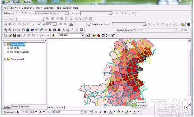194x117 pixels.
Task: Launch ArcGlobe from 3D Analyst toolbar
Action: click(189, 24)
